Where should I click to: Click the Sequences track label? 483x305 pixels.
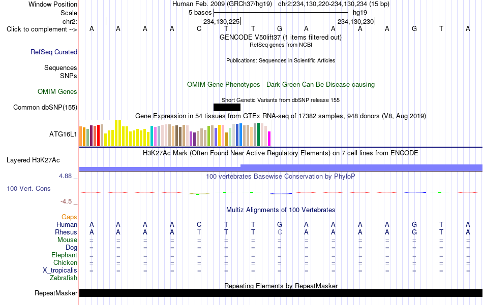[x=61, y=67]
